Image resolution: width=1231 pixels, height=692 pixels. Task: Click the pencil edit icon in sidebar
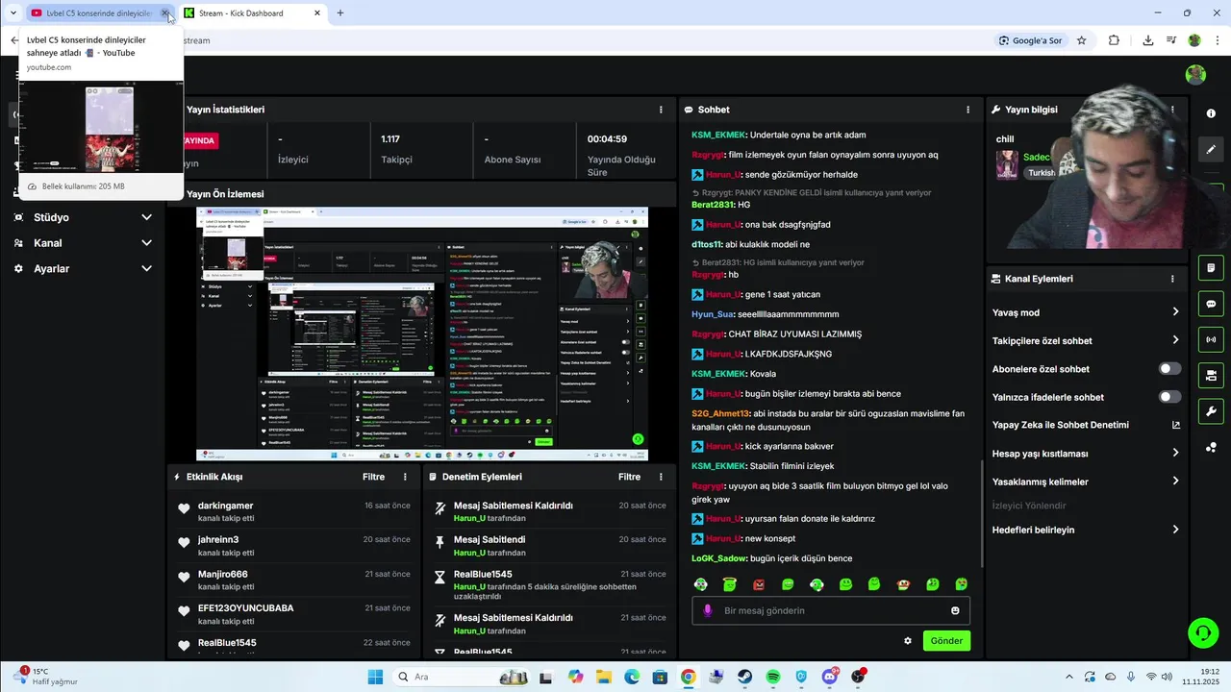(1211, 149)
